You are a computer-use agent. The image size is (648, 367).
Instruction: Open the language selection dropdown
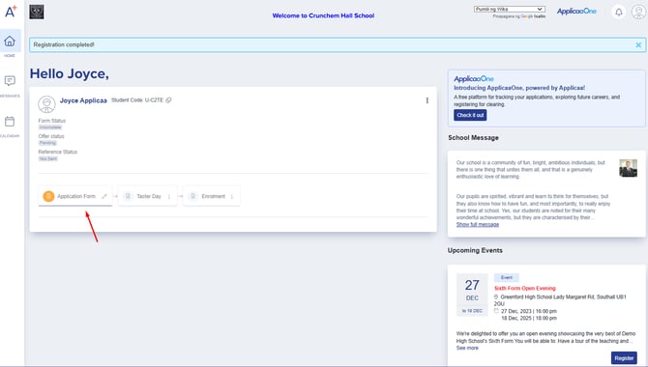pos(509,9)
